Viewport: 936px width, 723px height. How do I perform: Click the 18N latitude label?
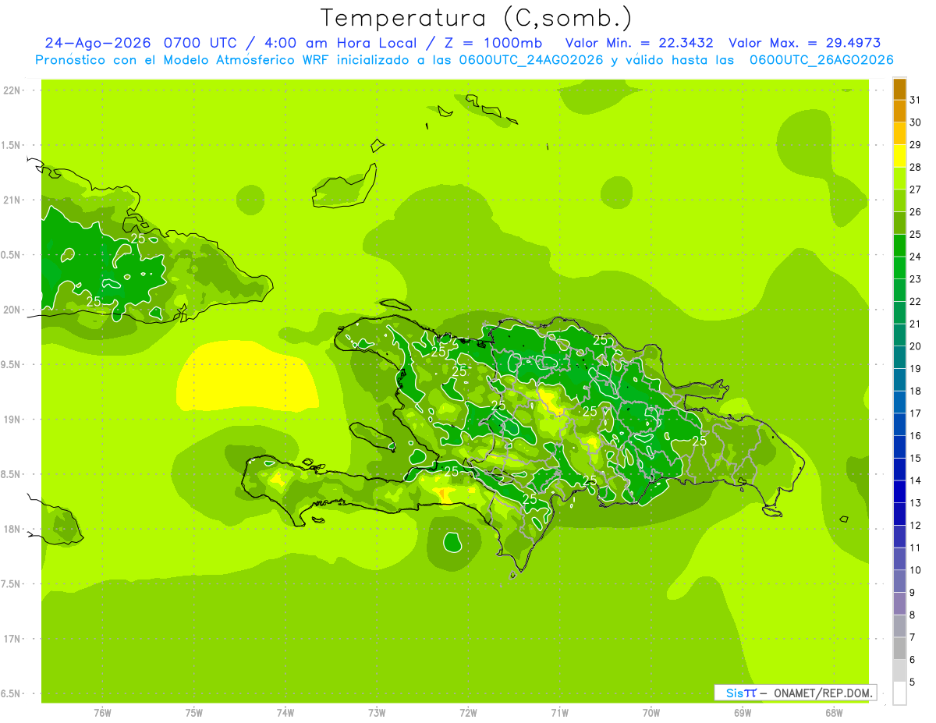click(x=12, y=530)
